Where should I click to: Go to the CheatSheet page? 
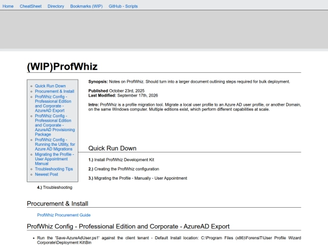point(30,6)
